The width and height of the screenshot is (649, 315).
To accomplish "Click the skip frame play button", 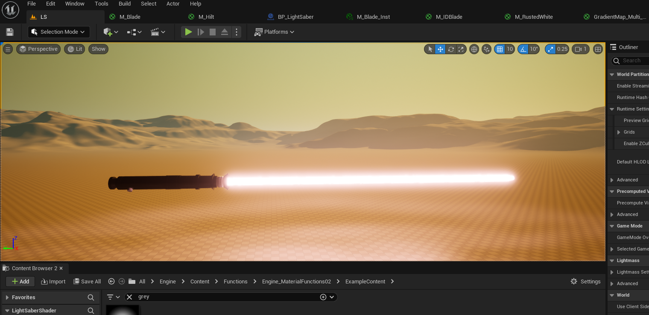I will (201, 32).
